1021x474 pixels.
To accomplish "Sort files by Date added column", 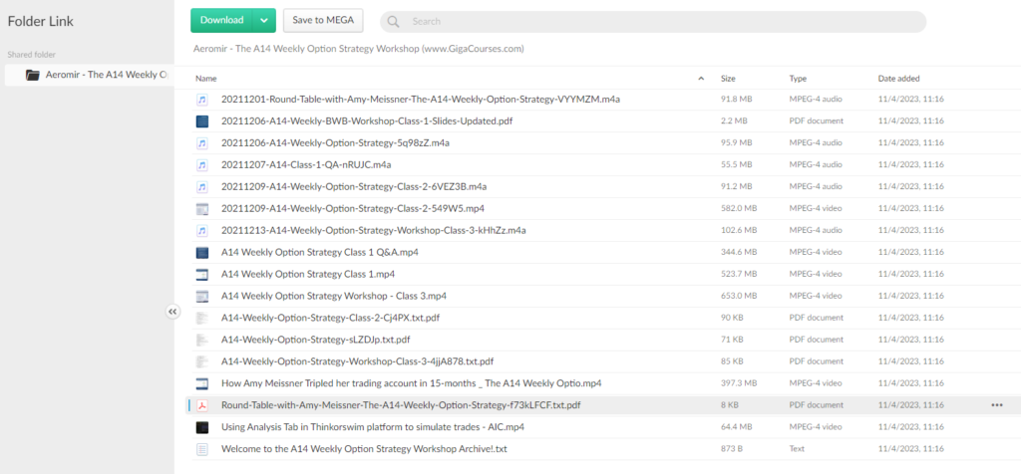I will [898, 78].
